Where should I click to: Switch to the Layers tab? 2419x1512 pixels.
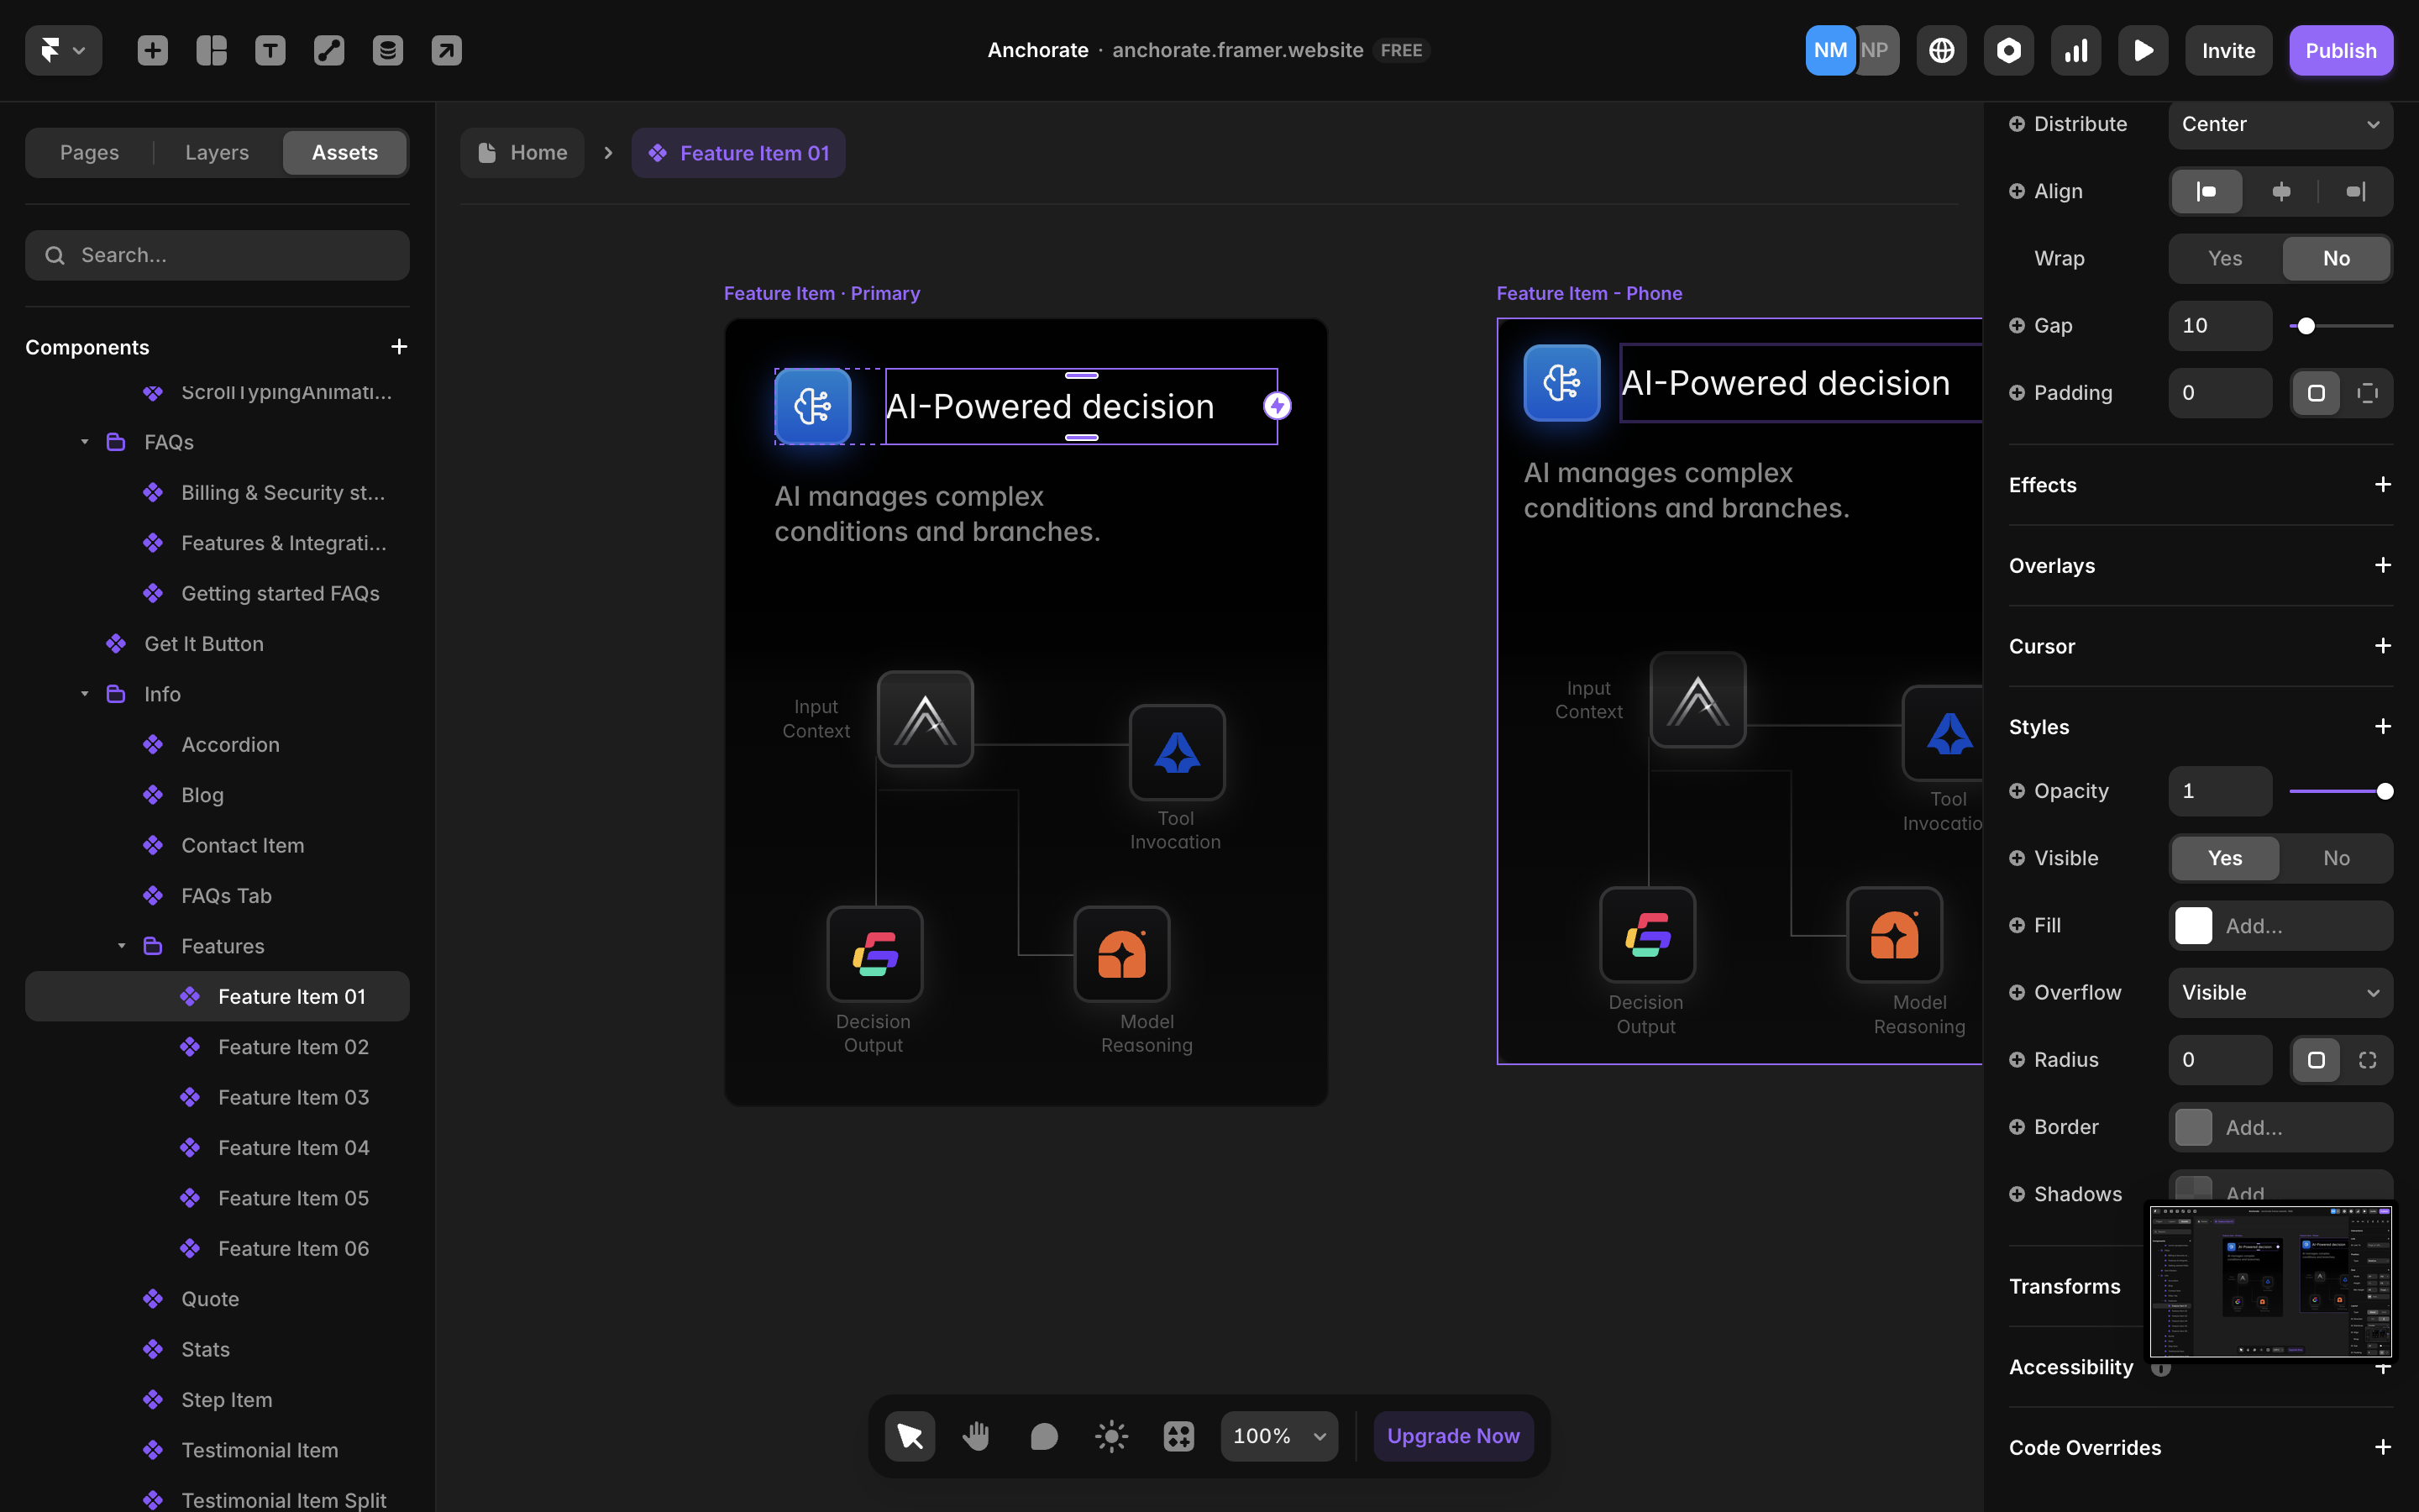217,152
